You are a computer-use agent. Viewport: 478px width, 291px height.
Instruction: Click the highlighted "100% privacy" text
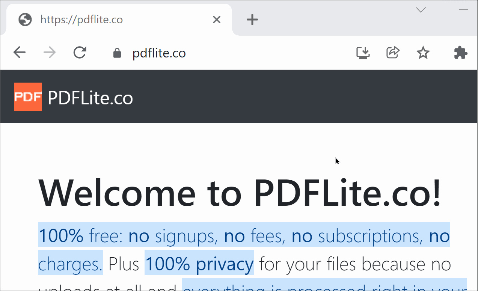[x=199, y=264]
